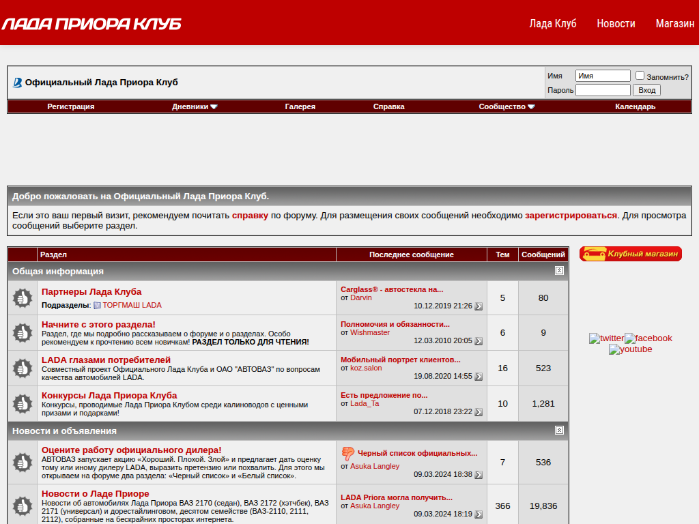Viewport: 699px width, 524px height.
Task: Open the Галерея menu item
Action: tap(300, 106)
